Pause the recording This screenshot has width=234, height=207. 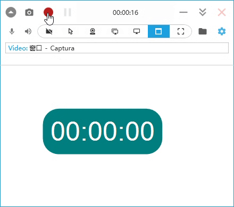(68, 12)
